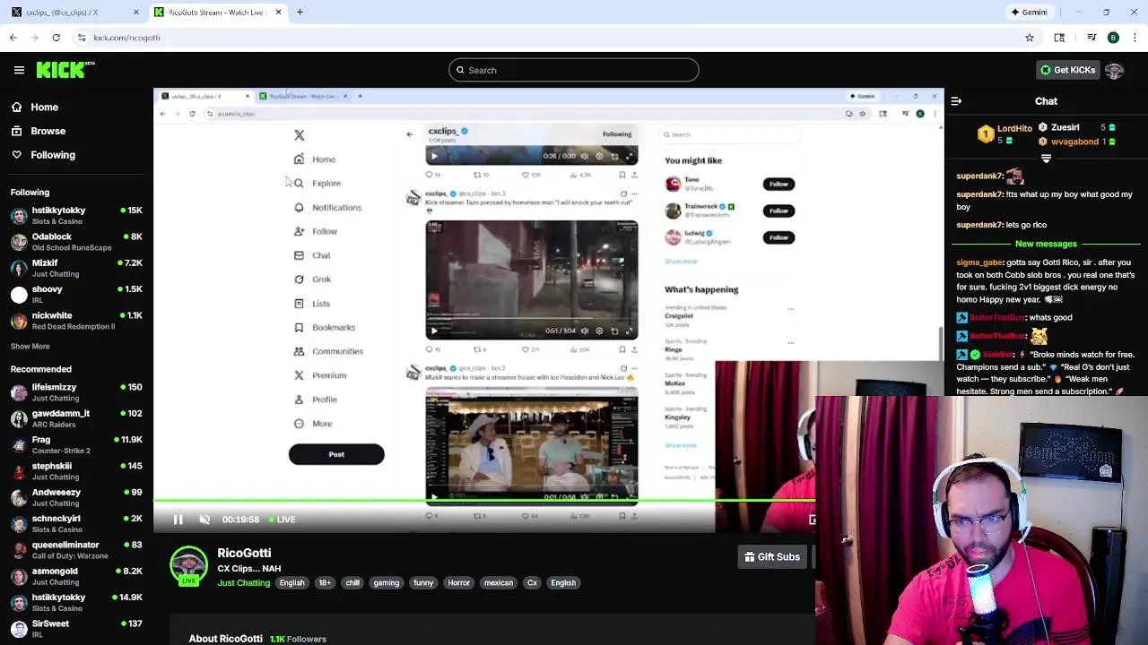View site information icon in address bar
Screen dimensions: 1148x645
pos(82,38)
